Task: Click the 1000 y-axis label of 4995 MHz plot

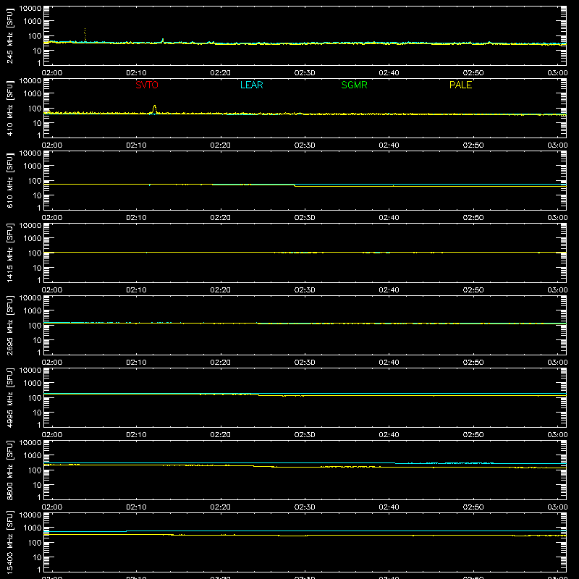Action: 33,384
